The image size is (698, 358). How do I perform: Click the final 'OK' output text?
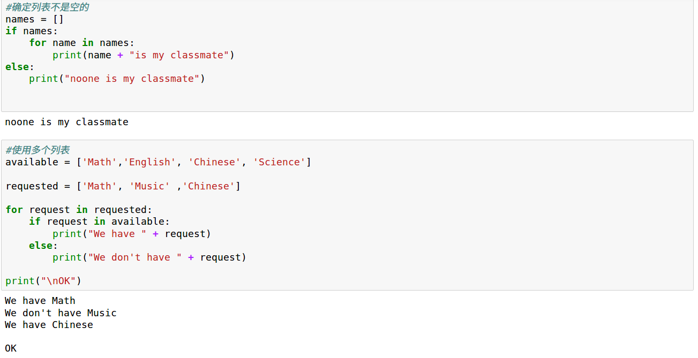pos(11,348)
